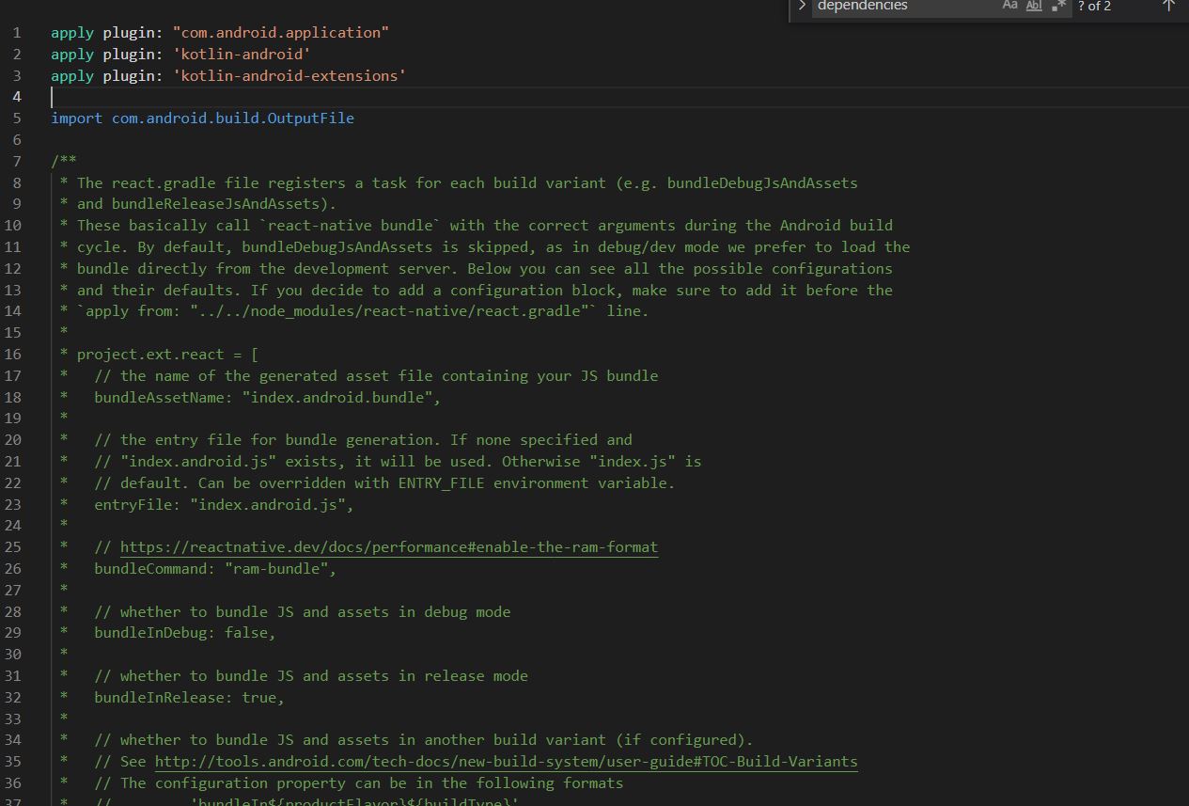This screenshot has width=1189, height=806.
Task: Click 'bundleInRelease: true' text
Action: pyautogui.click(x=188, y=697)
